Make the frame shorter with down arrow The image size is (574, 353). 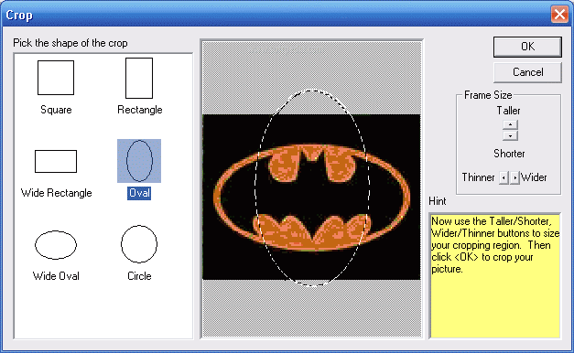[x=510, y=135]
